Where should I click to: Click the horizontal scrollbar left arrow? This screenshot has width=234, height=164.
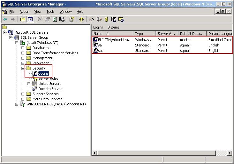click(94, 153)
